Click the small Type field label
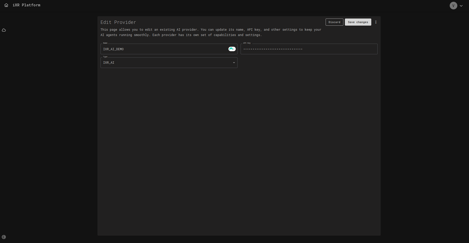This screenshot has width=469, height=243. 105,57
